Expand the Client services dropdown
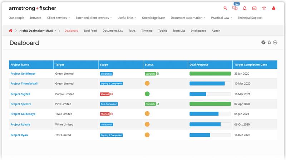Screen dimensions: 286x160 (x=58, y=18)
